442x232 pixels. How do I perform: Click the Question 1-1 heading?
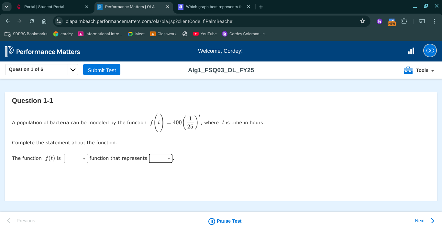(32, 101)
